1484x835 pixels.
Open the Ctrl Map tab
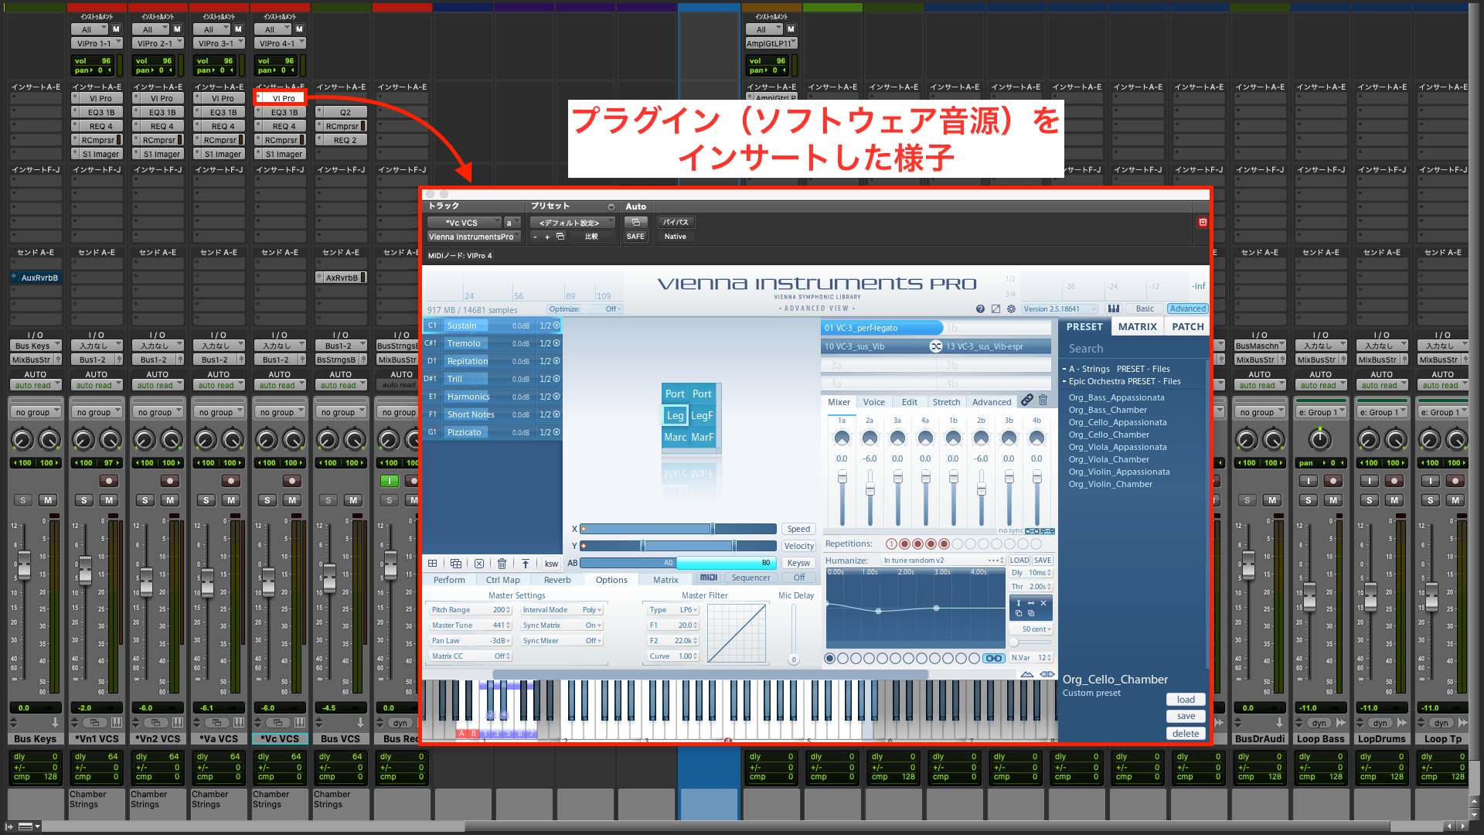[x=503, y=580]
